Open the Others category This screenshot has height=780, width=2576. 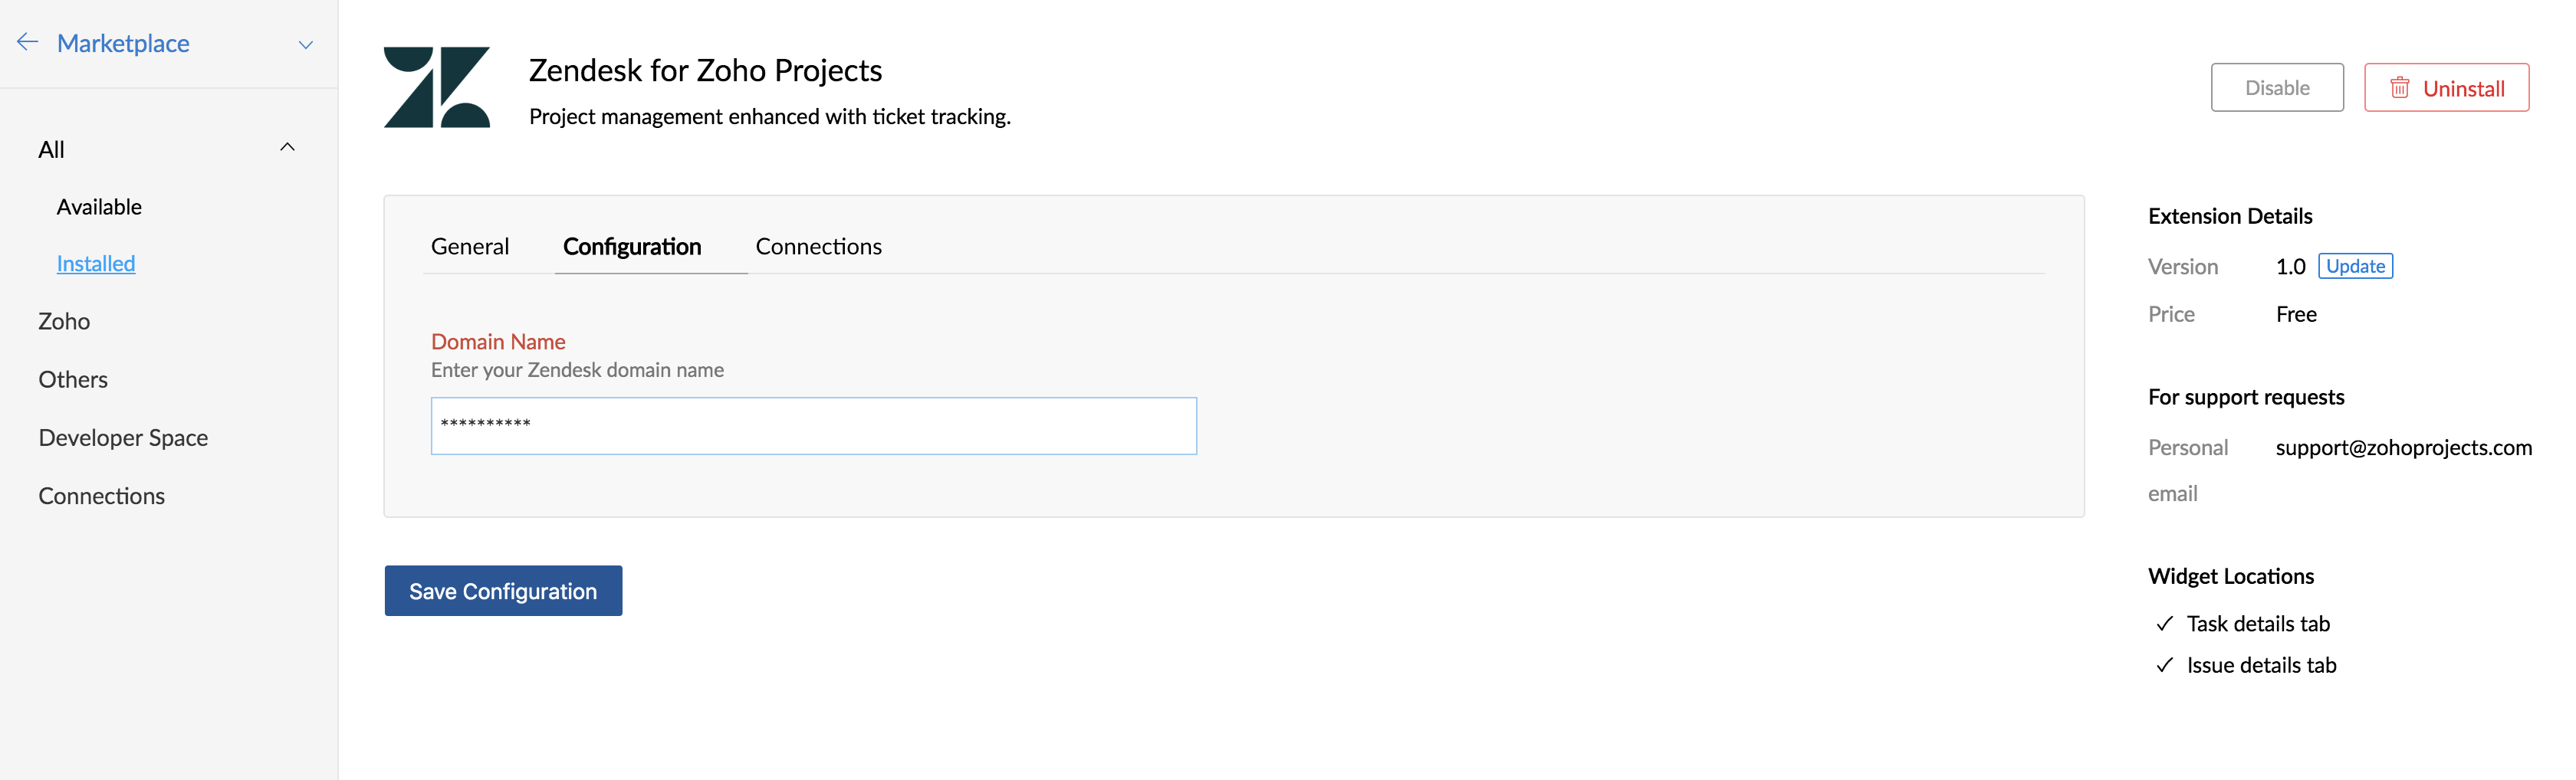coord(73,380)
